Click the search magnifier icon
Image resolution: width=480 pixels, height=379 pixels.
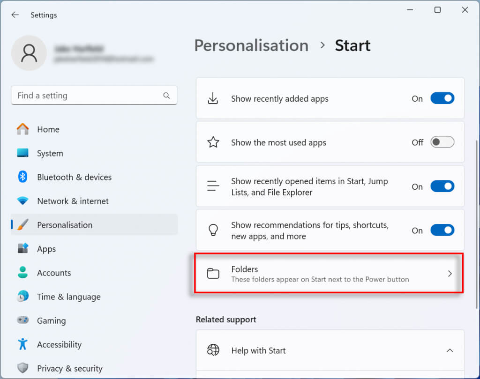pos(166,96)
